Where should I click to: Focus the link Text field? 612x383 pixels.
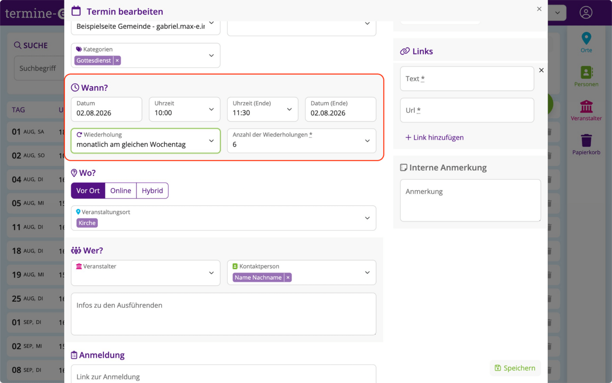tap(467, 79)
